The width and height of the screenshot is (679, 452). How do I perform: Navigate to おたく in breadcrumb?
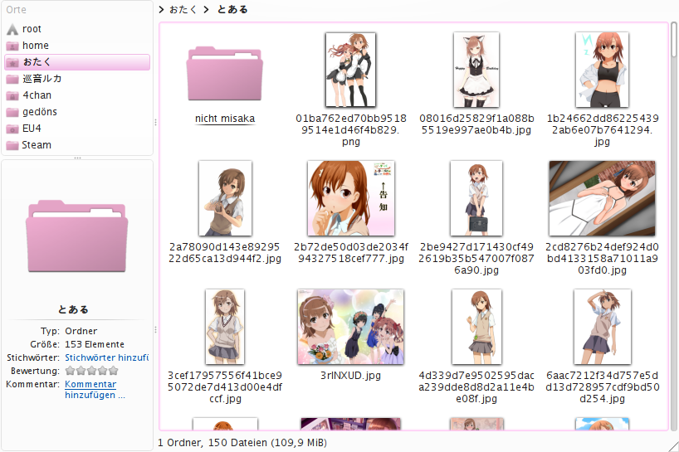tap(183, 9)
